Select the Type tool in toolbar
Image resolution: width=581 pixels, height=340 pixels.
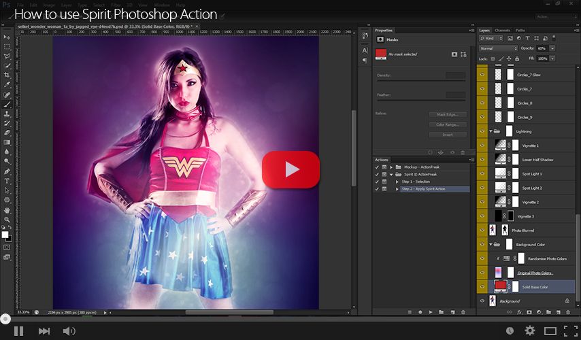(x=7, y=181)
